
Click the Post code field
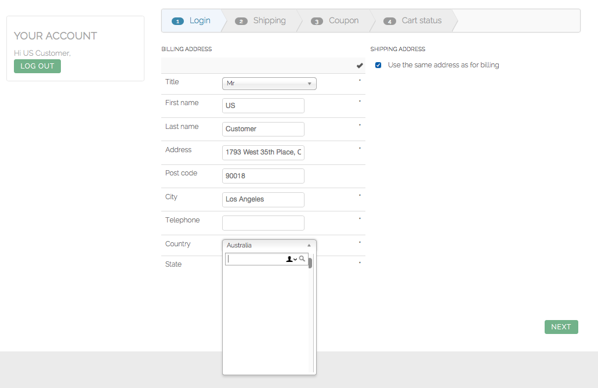263,176
